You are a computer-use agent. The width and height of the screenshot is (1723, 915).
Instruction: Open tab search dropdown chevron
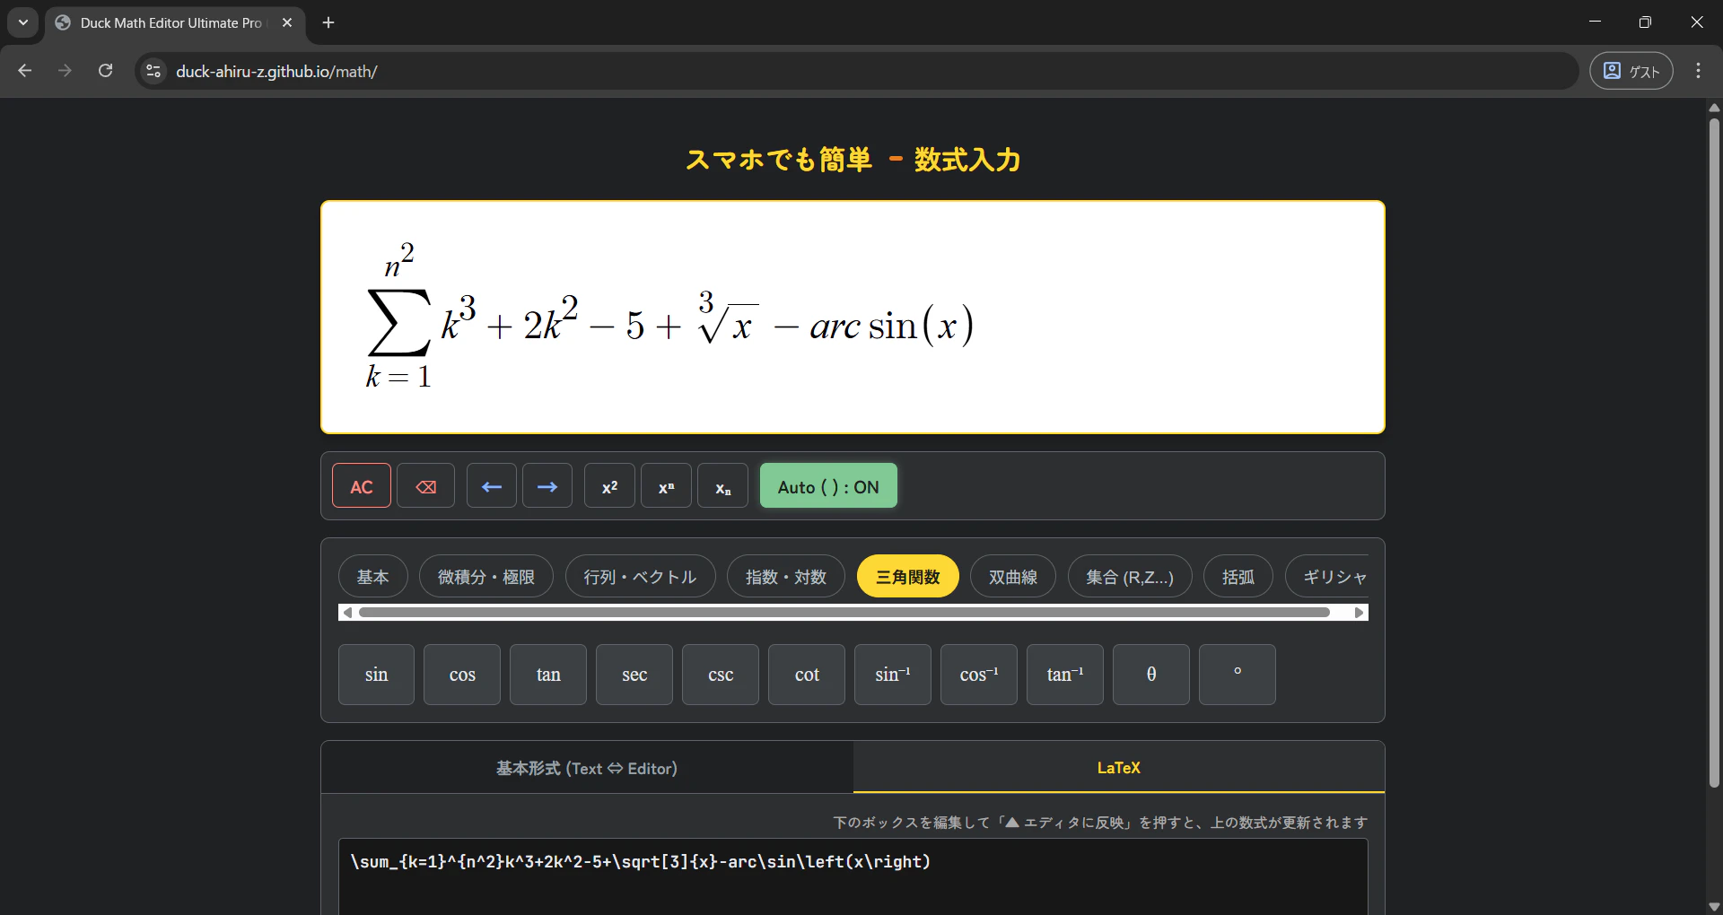[x=23, y=22]
